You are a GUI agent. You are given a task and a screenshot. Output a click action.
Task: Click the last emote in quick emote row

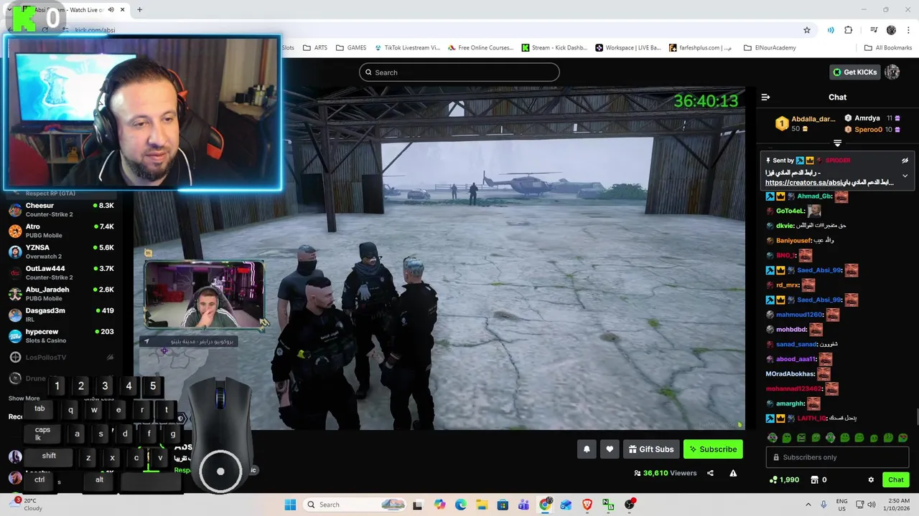click(x=902, y=437)
